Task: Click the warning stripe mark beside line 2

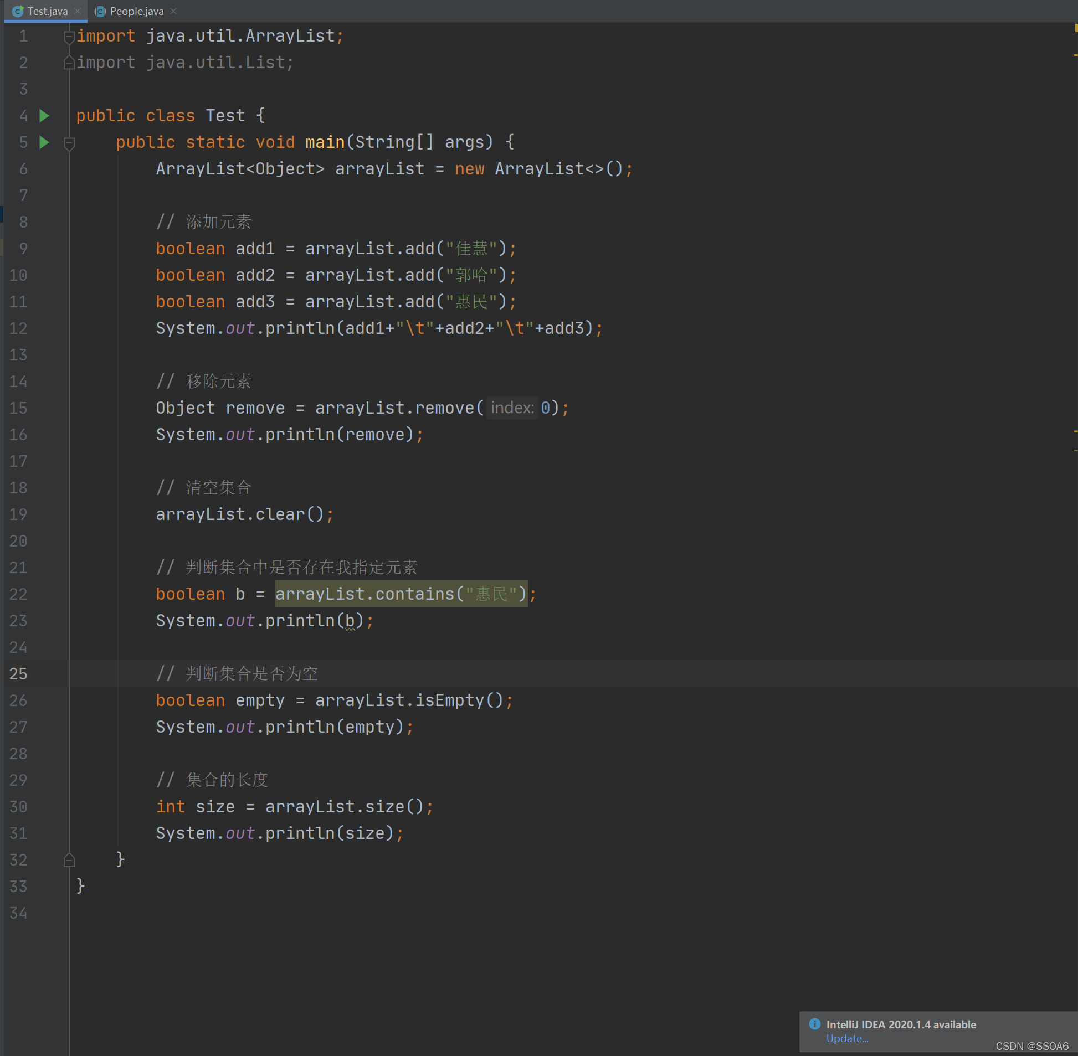Action: 1076,55
